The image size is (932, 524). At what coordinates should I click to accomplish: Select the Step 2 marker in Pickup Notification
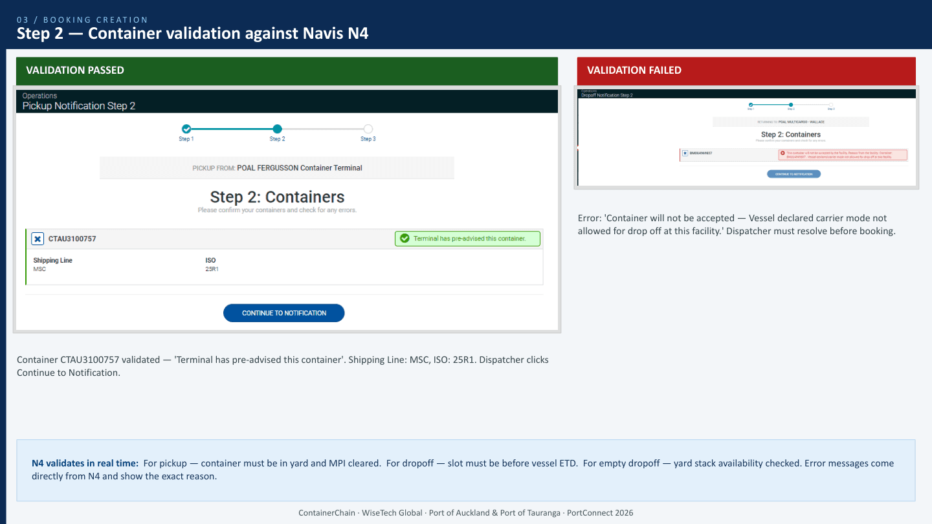[277, 129]
